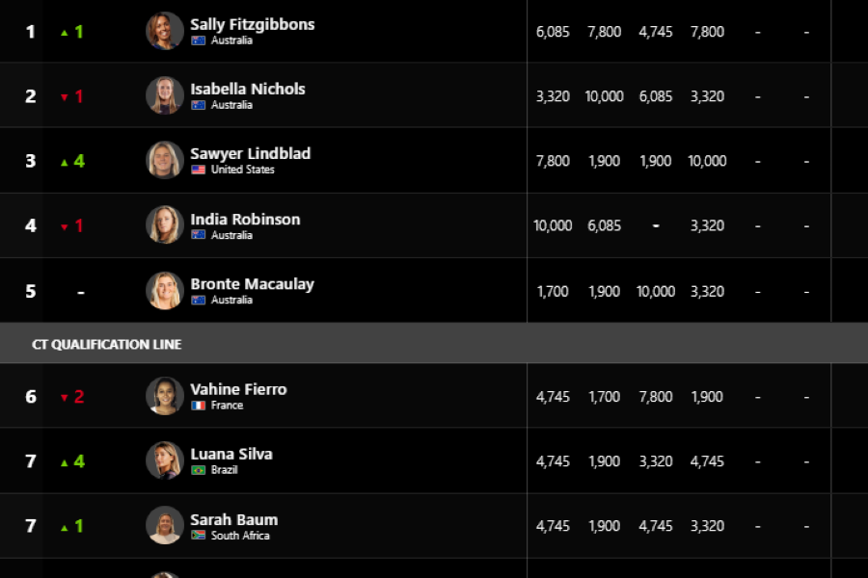Open the Sawyer Lindblad athlete page

[250, 154]
